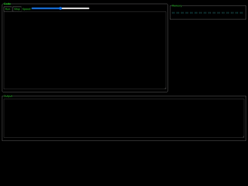The width and height of the screenshot is (248, 186).
Task: Click inside the Code editor text area
Action: [85, 51]
